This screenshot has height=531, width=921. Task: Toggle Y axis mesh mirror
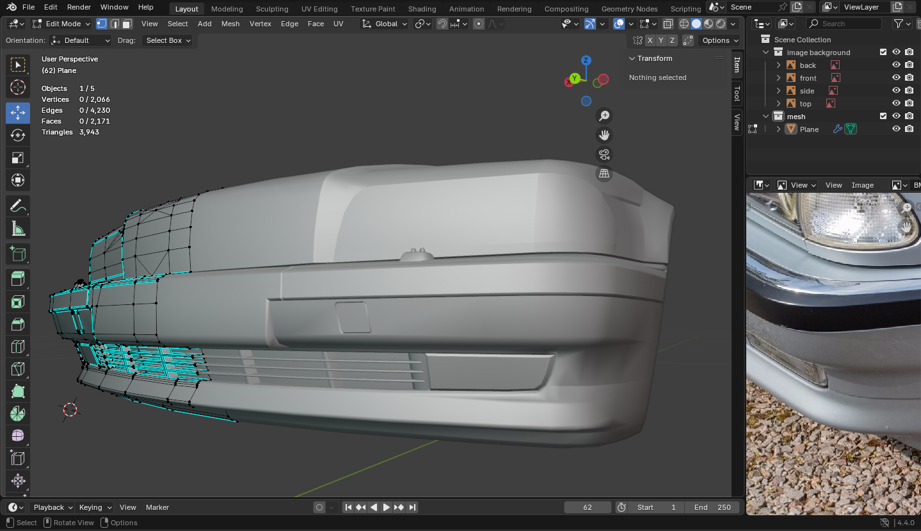pos(661,40)
